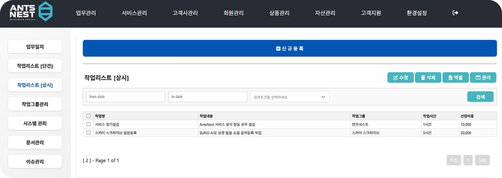Select 환경설정 in the navigation bar
502x178 pixels.
point(417,13)
